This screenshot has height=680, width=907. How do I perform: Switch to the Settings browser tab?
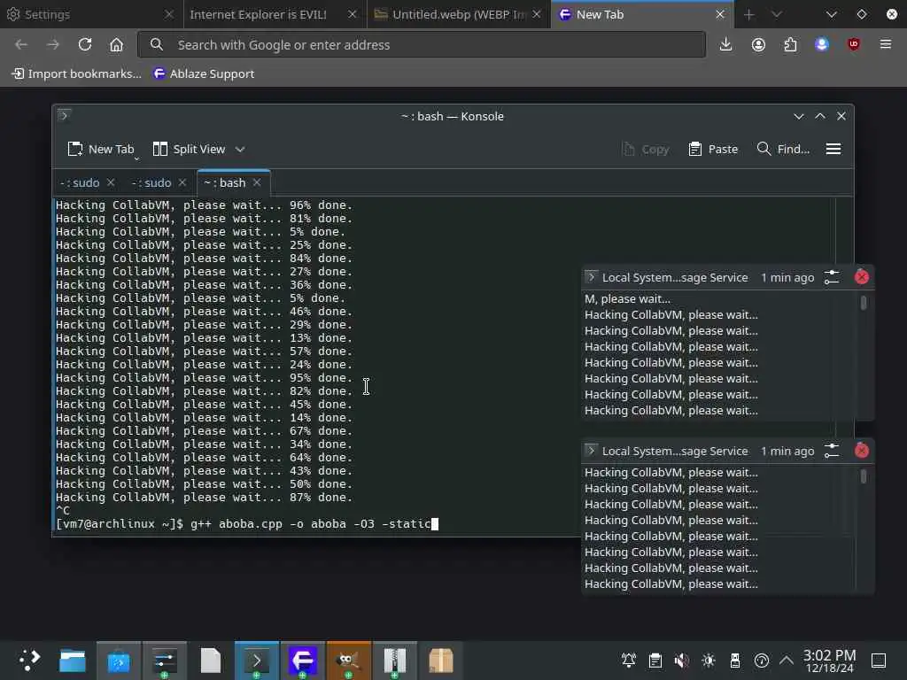coord(89,14)
